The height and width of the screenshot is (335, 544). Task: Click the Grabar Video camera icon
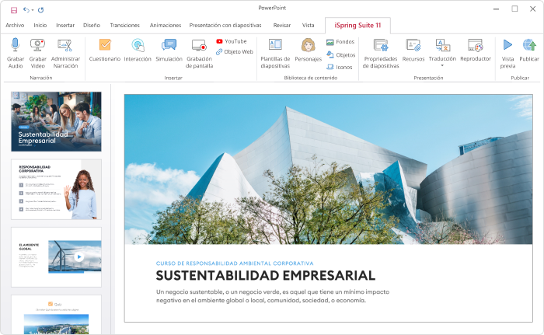click(37, 45)
